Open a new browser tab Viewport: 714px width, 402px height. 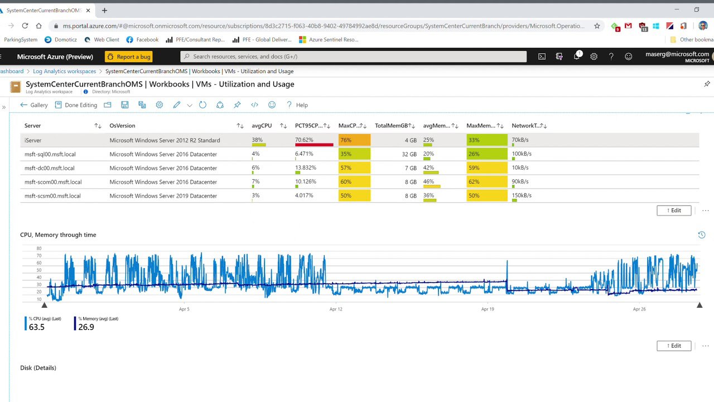tap(104, 10)
